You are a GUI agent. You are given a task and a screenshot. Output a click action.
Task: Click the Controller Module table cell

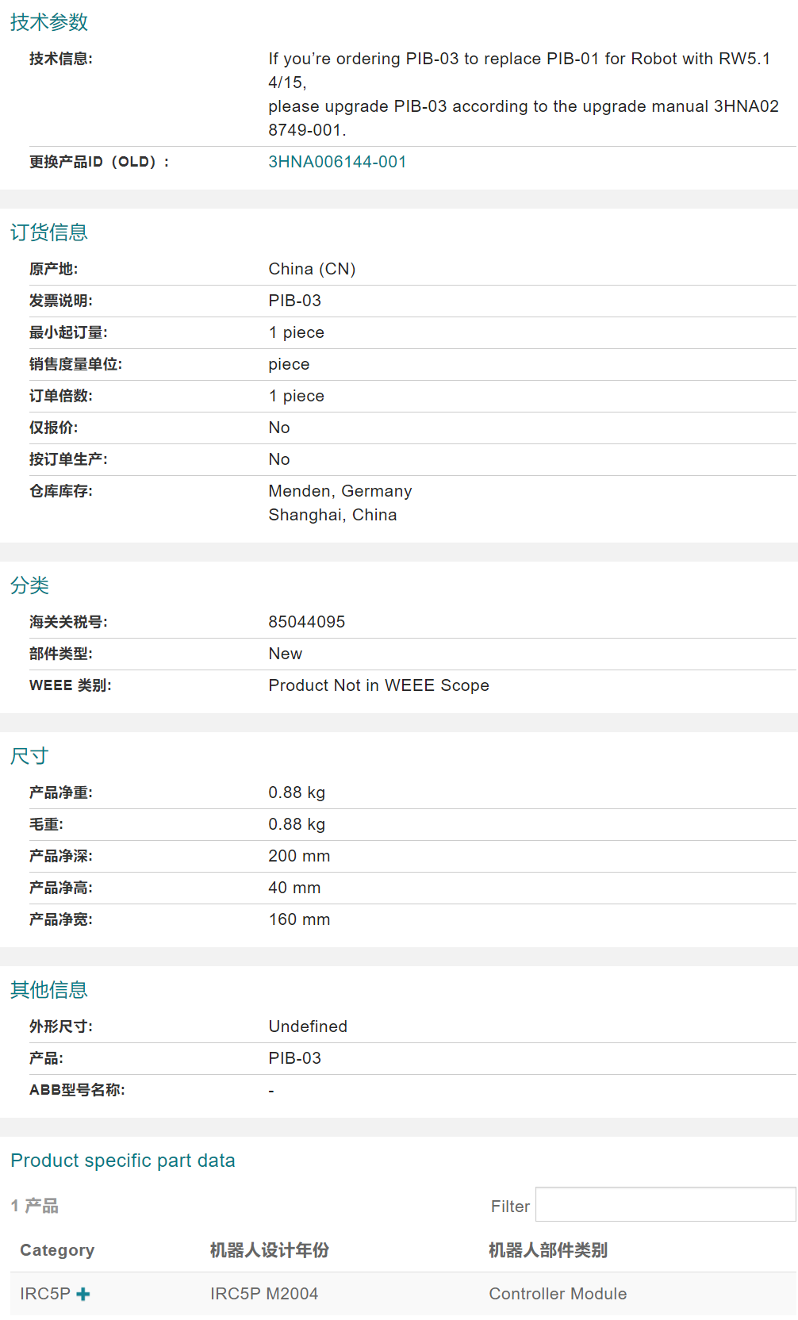pyautogui.click(x=558, y=1294)
